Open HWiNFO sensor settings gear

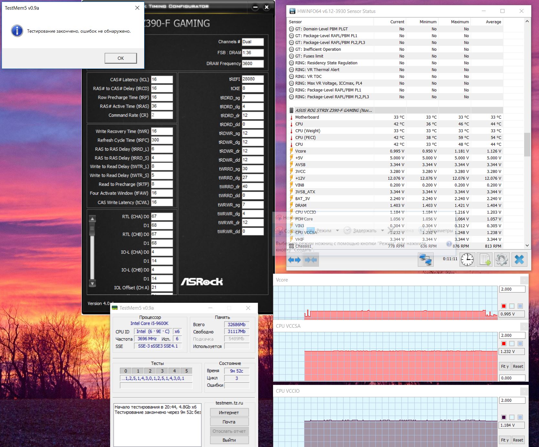coord(502,260)
